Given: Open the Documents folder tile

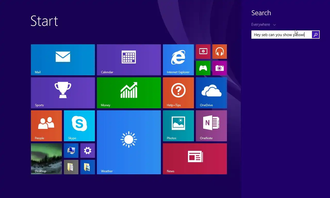Looking at the screenshot, I should click(x=71, y=167).
